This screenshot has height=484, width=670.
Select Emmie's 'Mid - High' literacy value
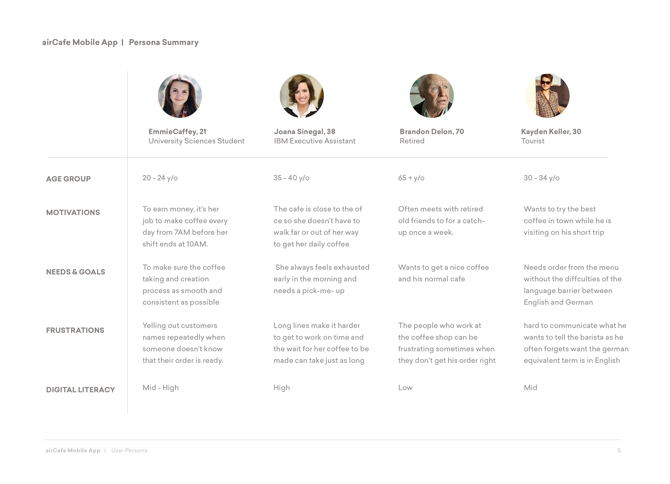[x=161, y=388]
